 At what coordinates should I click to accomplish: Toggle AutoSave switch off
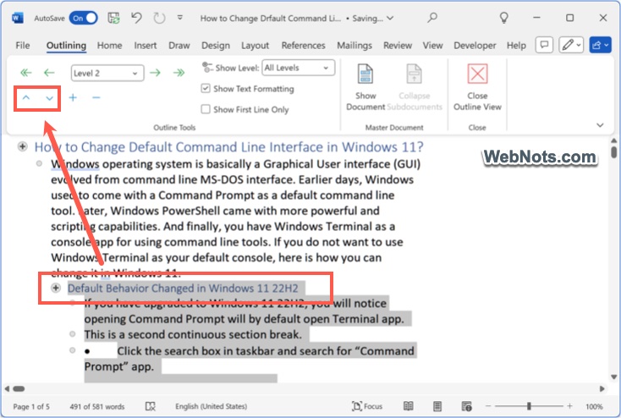pyautogui.click(x=83, y=18)
